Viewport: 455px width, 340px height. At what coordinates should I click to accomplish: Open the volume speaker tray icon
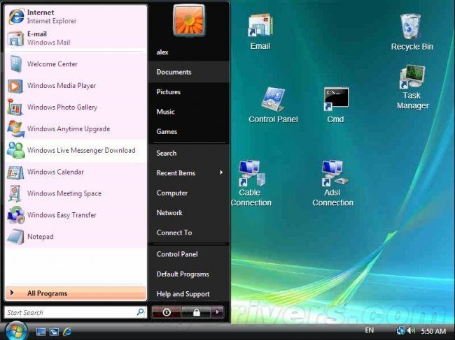point(411,330)
